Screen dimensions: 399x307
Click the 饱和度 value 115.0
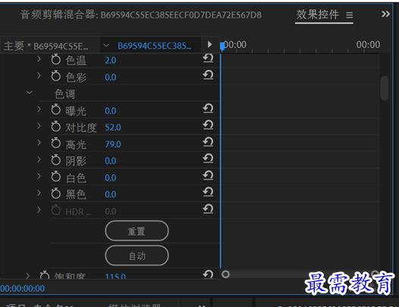pos(115,276)
